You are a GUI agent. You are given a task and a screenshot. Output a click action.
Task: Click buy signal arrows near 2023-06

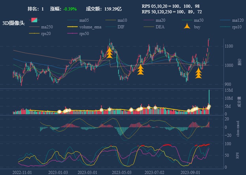click(x=141, y=70)
